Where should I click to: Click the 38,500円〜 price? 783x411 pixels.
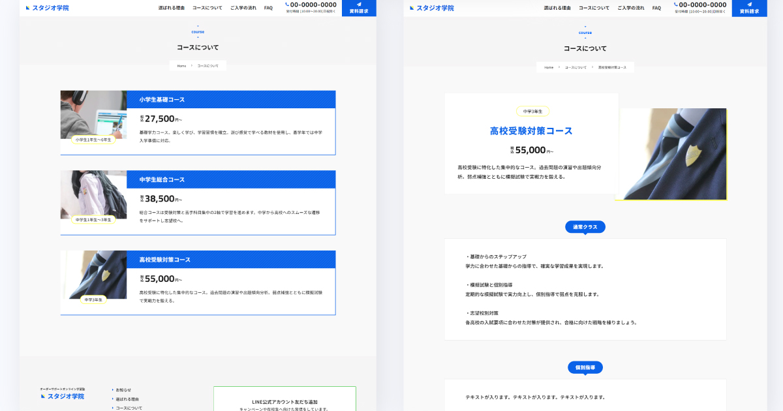pos(161,199)
